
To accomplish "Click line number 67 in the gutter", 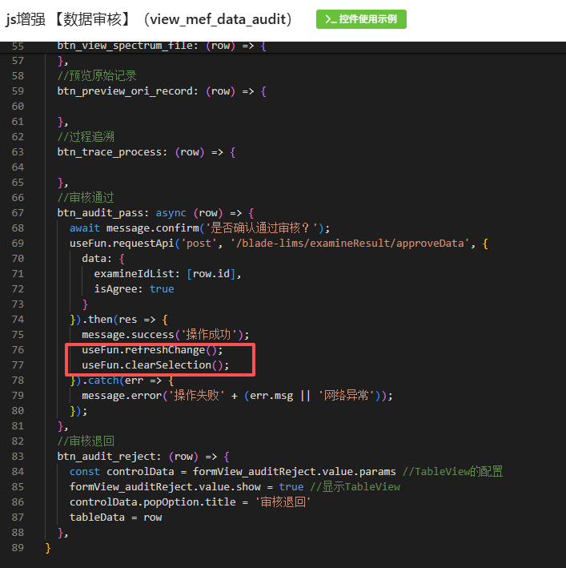I will click(x=18, y=213).
